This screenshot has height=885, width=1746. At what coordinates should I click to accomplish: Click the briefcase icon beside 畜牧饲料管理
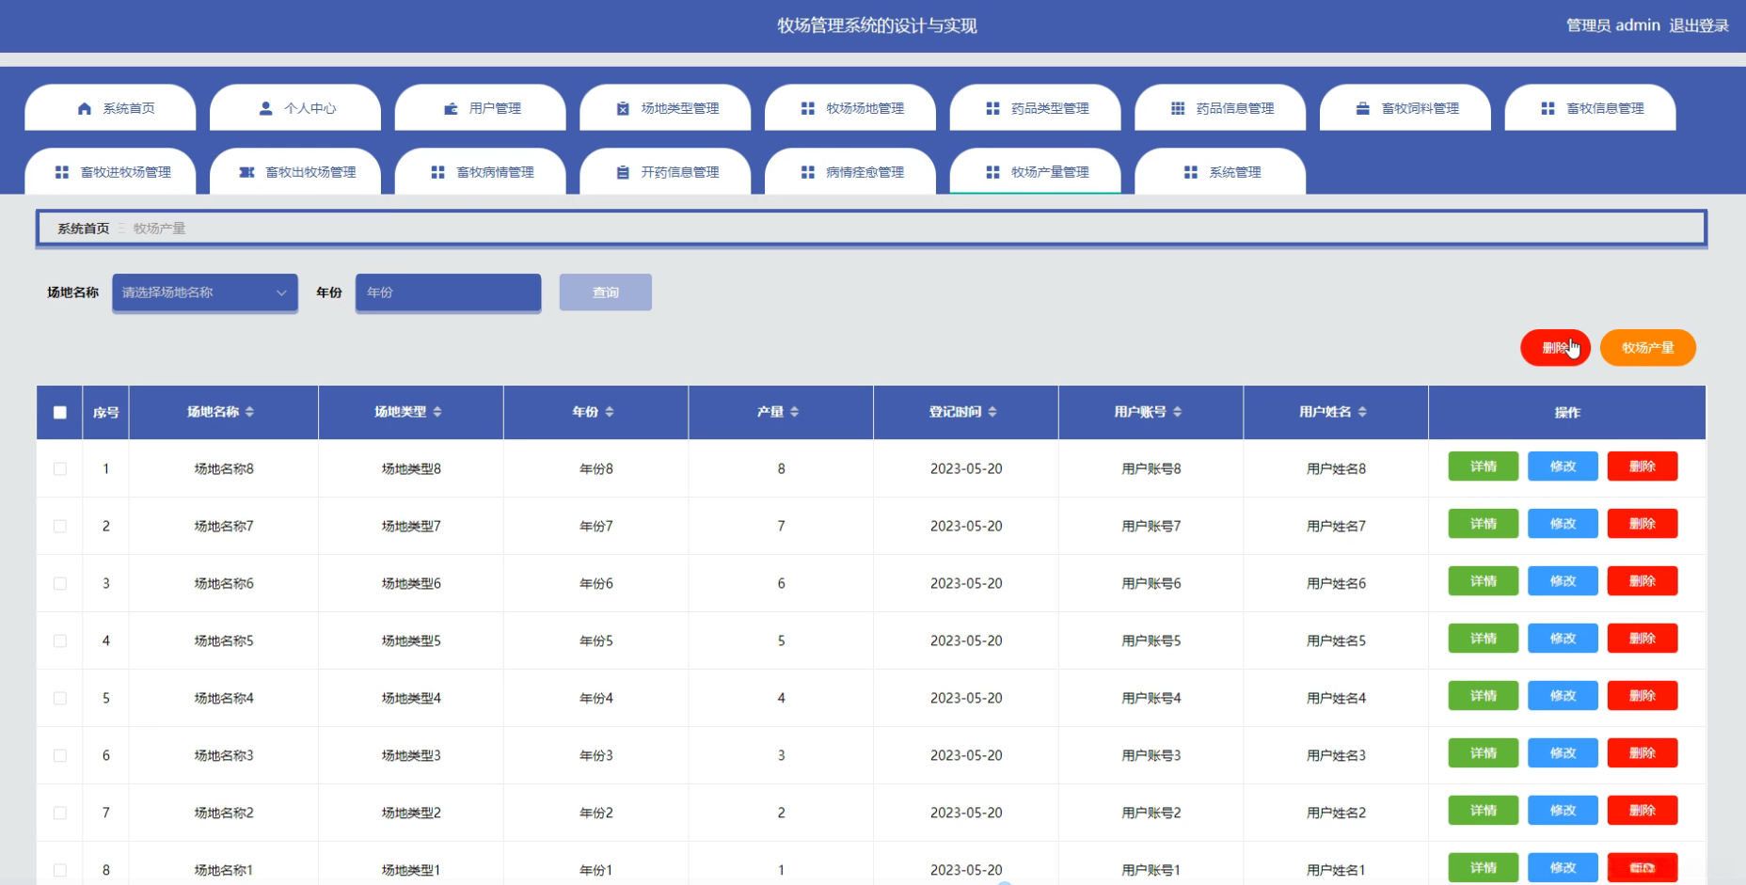pos(1362,109)
